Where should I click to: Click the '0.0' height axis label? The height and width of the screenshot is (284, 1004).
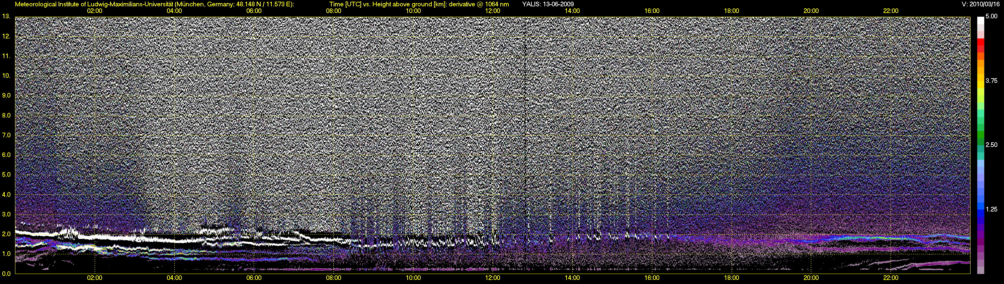tap(6, 274)
